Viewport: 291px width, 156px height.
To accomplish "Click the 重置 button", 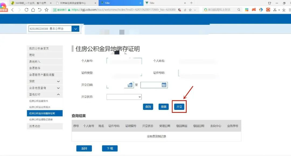I will 164,107.
